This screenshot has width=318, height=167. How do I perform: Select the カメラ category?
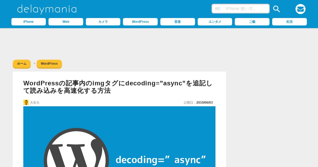103,22
